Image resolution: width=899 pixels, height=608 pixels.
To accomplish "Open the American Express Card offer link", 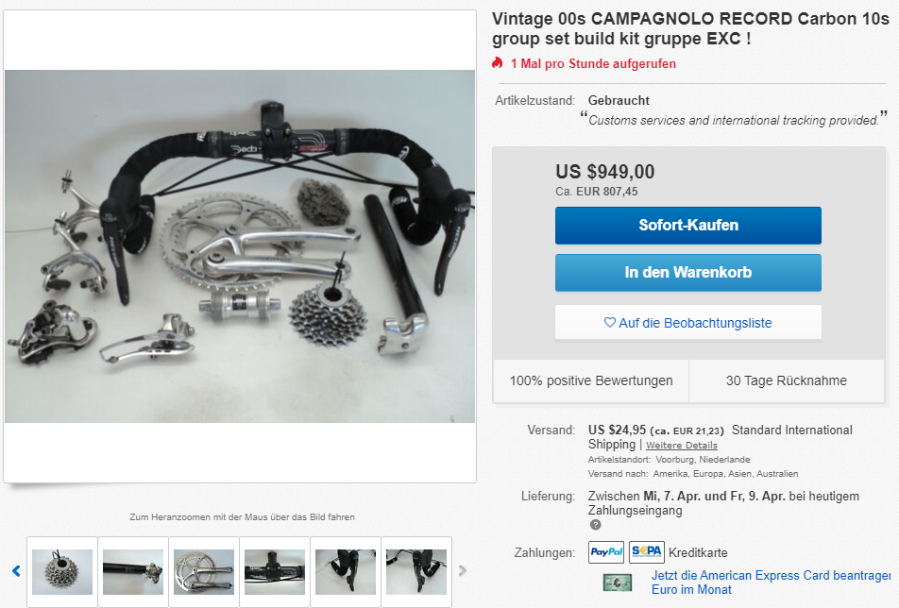I will pos(771,583).
